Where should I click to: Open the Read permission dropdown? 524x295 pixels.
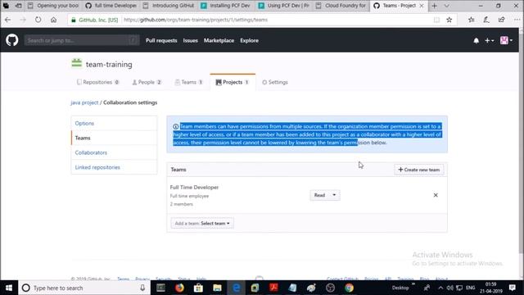tap(324, 195)
